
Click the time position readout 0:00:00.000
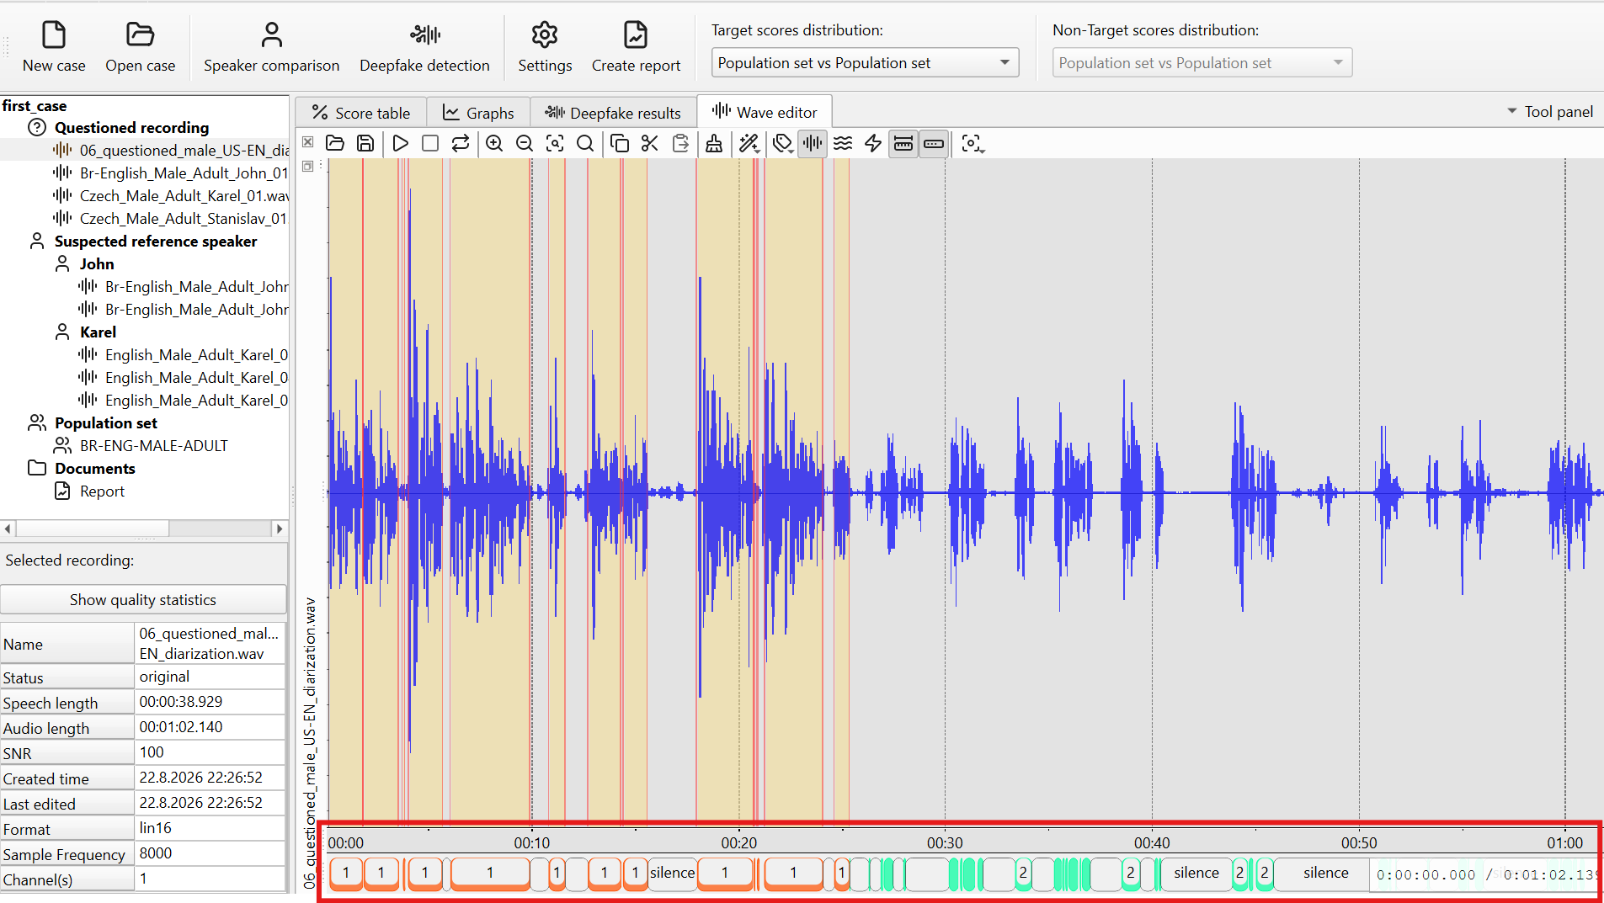(1426, 875)
